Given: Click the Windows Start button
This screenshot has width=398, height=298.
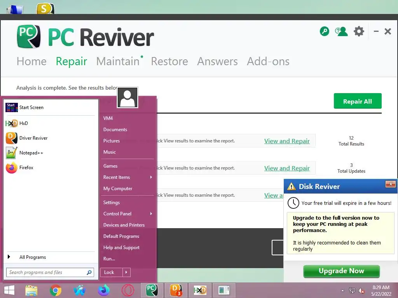Looking at the screenshot, I should (9, 290).
